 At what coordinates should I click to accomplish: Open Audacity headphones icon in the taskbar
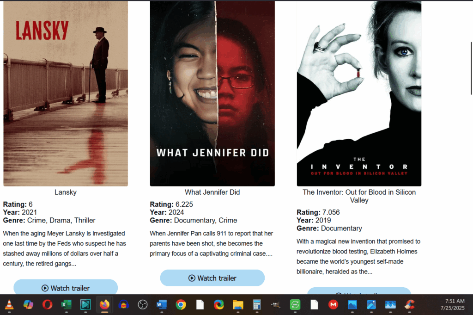pos(124,304)
